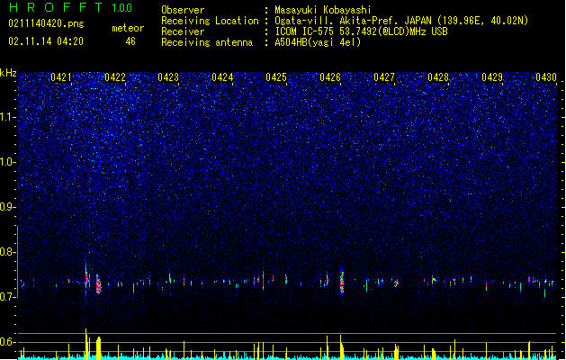Image resolution: width=566 pixels, height=360 pixels.
Task: Click the 0423 time marker
Action: 168,77
